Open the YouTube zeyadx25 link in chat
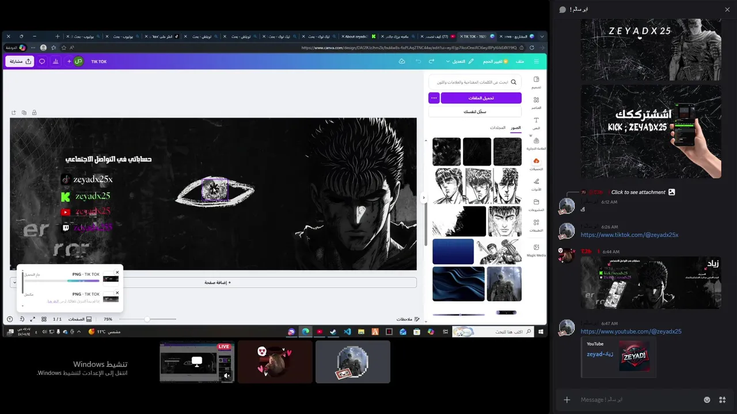Viewport: 737px width, 414px height. tap(631, 331)
